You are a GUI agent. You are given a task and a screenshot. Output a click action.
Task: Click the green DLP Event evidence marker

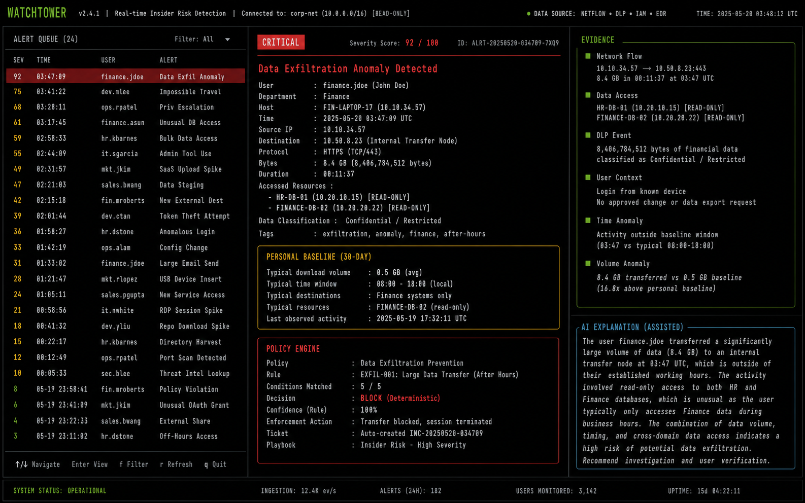tap(588, 135)
